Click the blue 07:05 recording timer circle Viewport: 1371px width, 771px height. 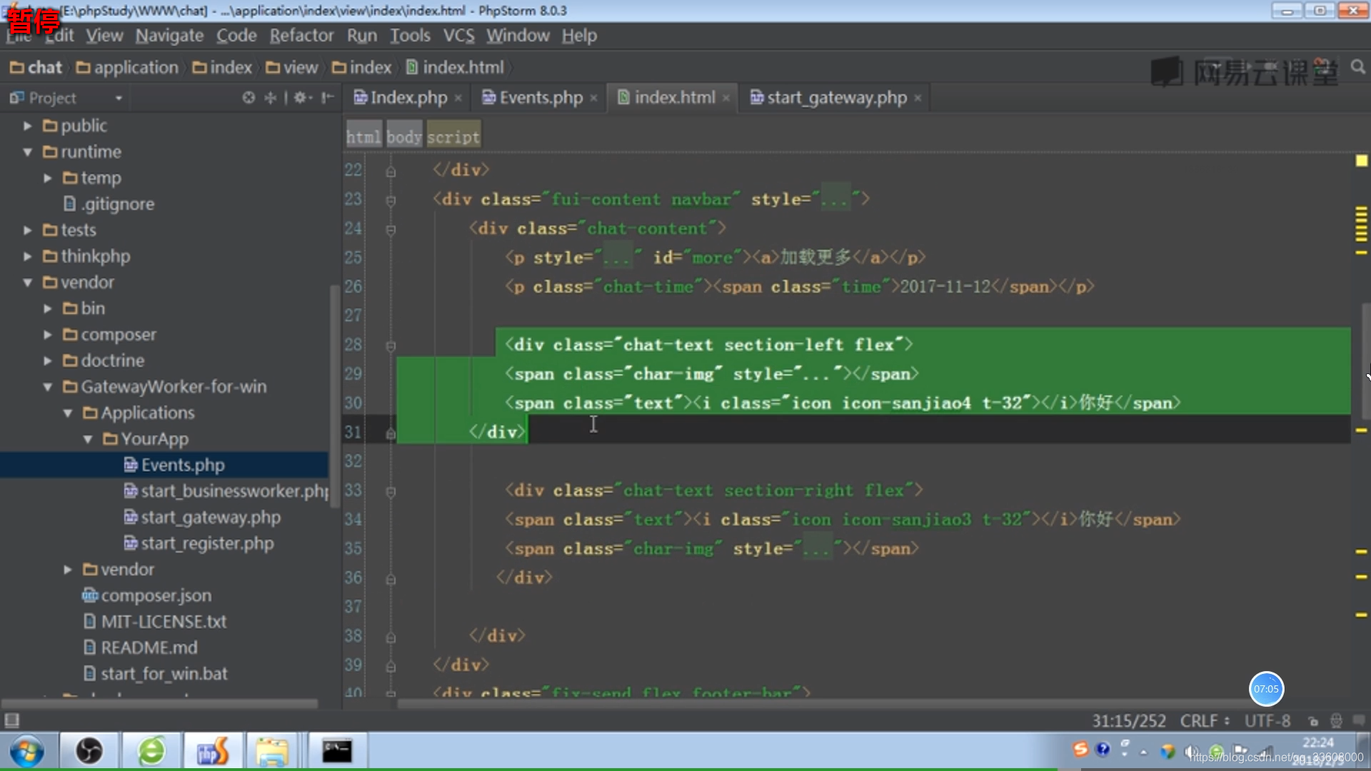1266,689
